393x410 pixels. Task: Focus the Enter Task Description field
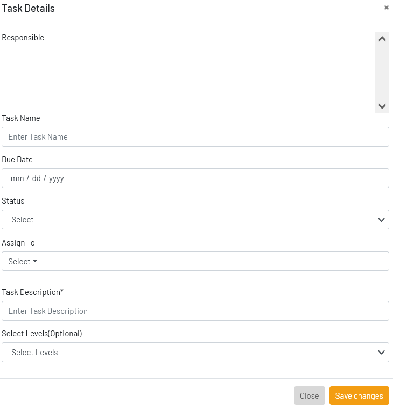pyautogui.click(x=195, y=311)
